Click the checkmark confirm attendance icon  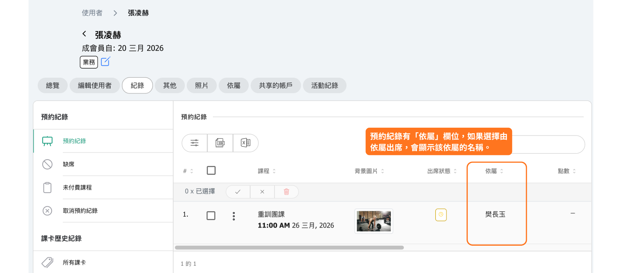[x=238, y=192]
